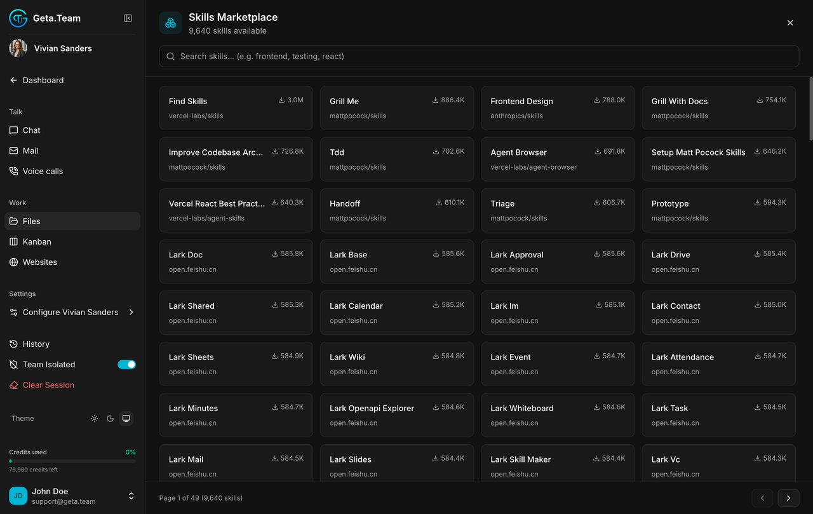Open the Lark Event skill card
This screenshot has height=514, width=813.
558,364
